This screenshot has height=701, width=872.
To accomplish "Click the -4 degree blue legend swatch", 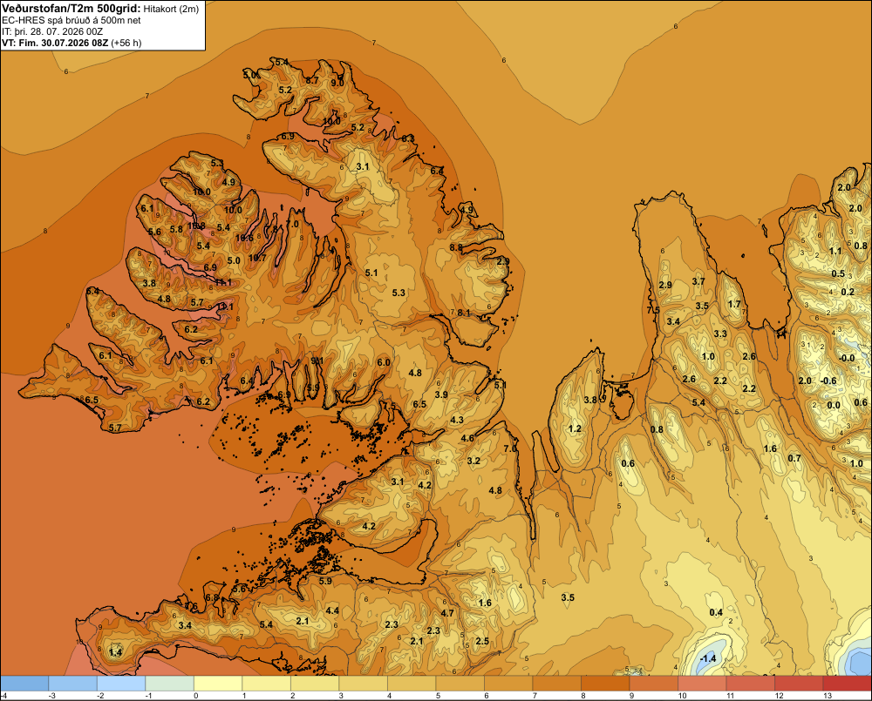I will click(24, 683).
